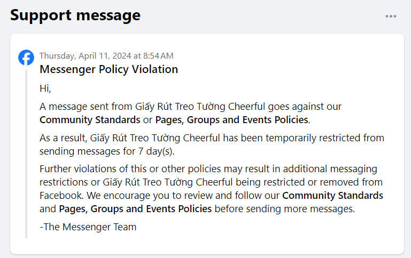Click the '7 day(s)' restriction text
This screenshot has width=411, height=258.
(156, 151)
